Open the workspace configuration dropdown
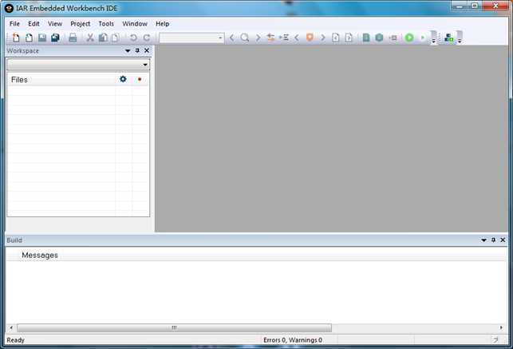 pyautogui.click(x=78, y=65)
